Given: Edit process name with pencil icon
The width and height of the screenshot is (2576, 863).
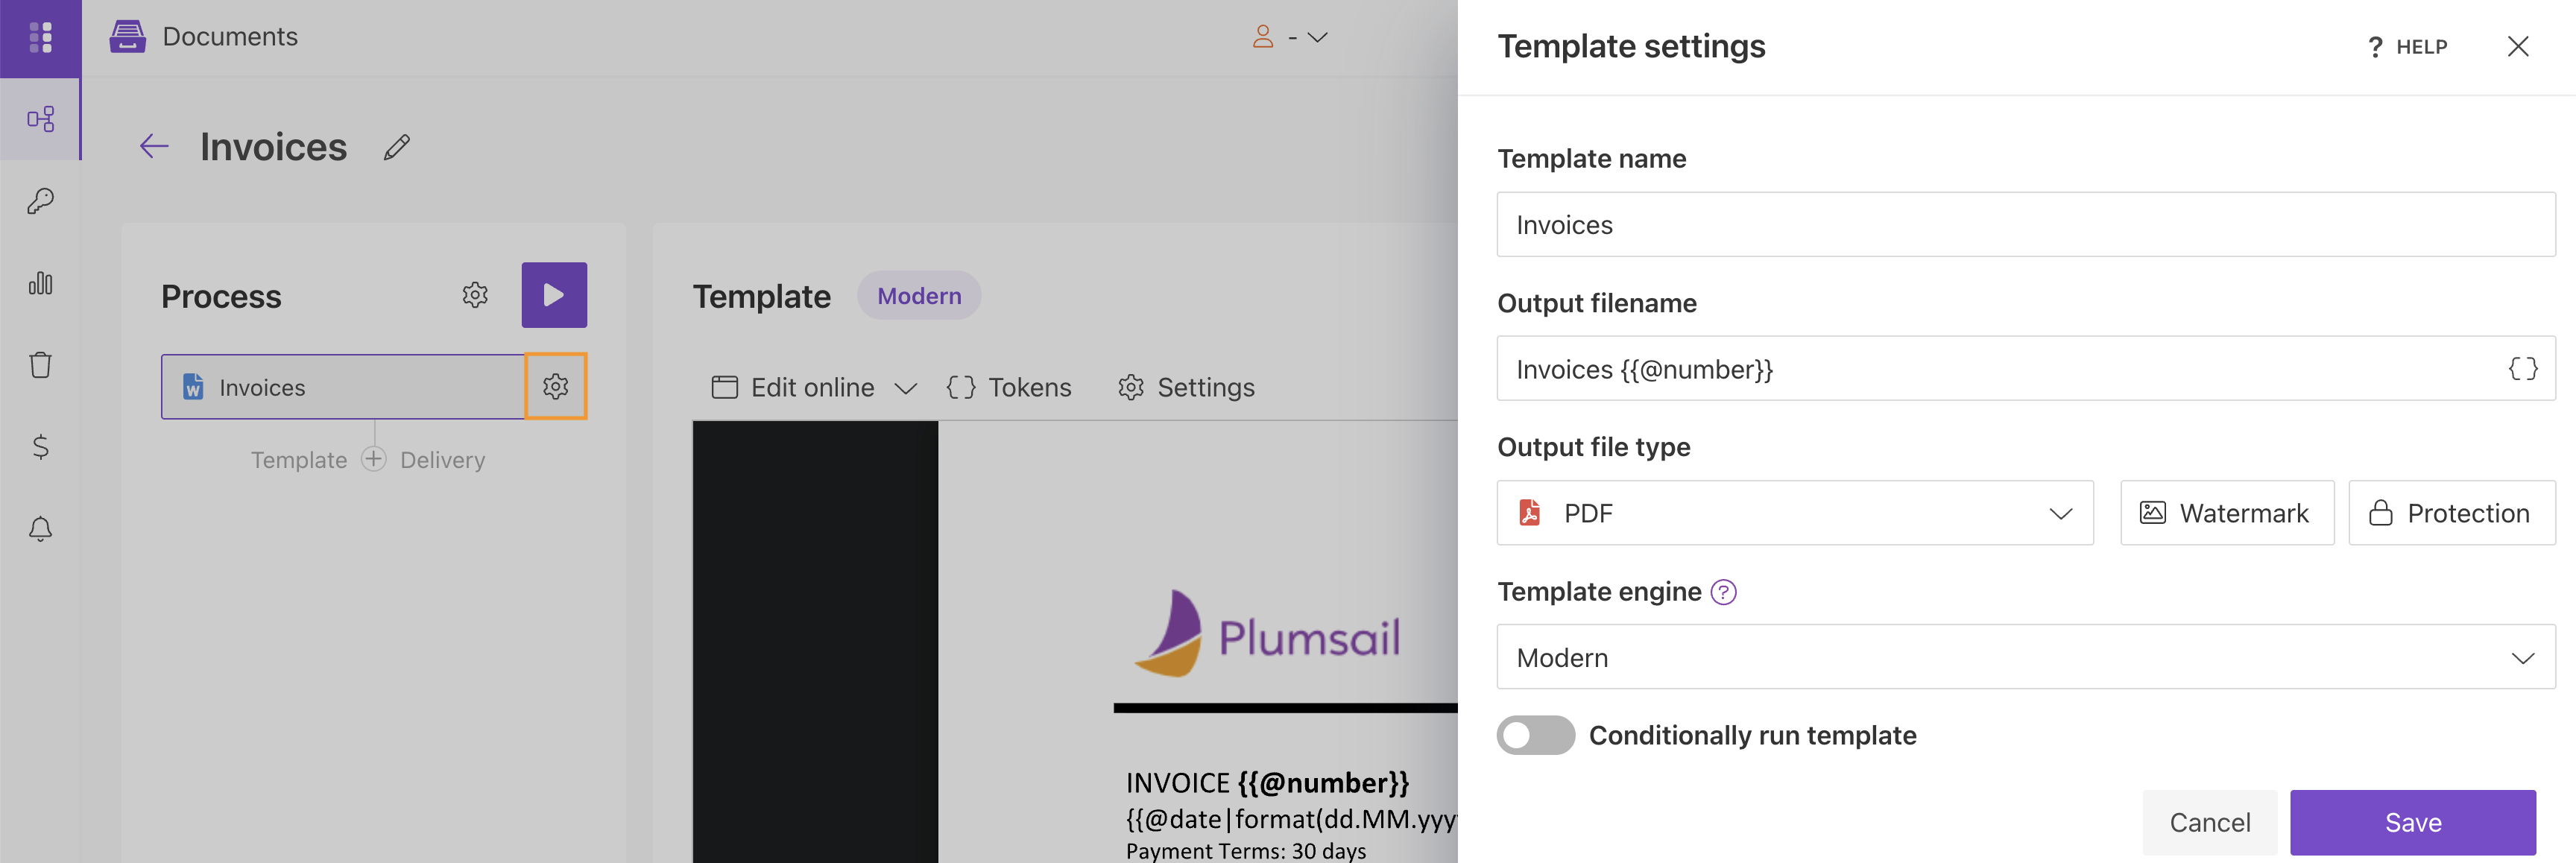Looking at the screenshot, I should [397, 147].
